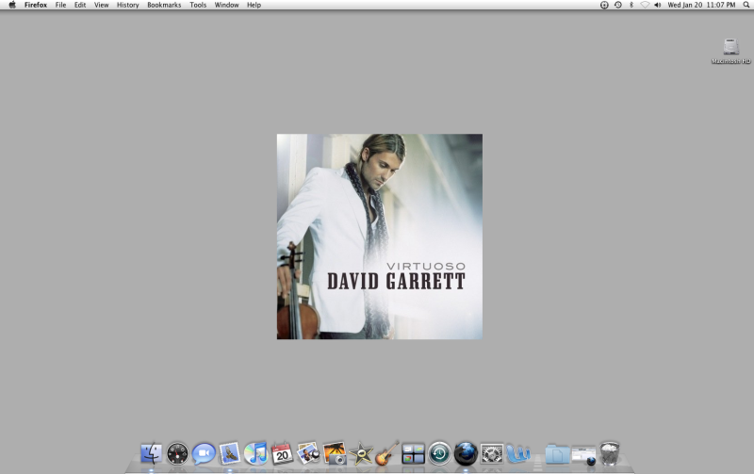Launch iTunes from the Dock

pos(255,453)
